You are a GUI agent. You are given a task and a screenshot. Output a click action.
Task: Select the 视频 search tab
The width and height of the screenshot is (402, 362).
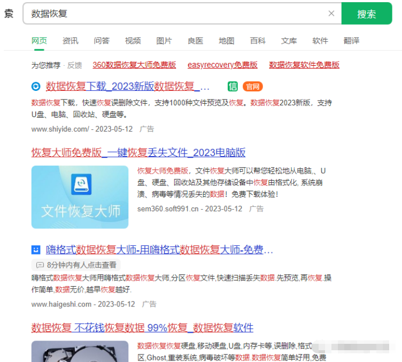pos(133,41)
